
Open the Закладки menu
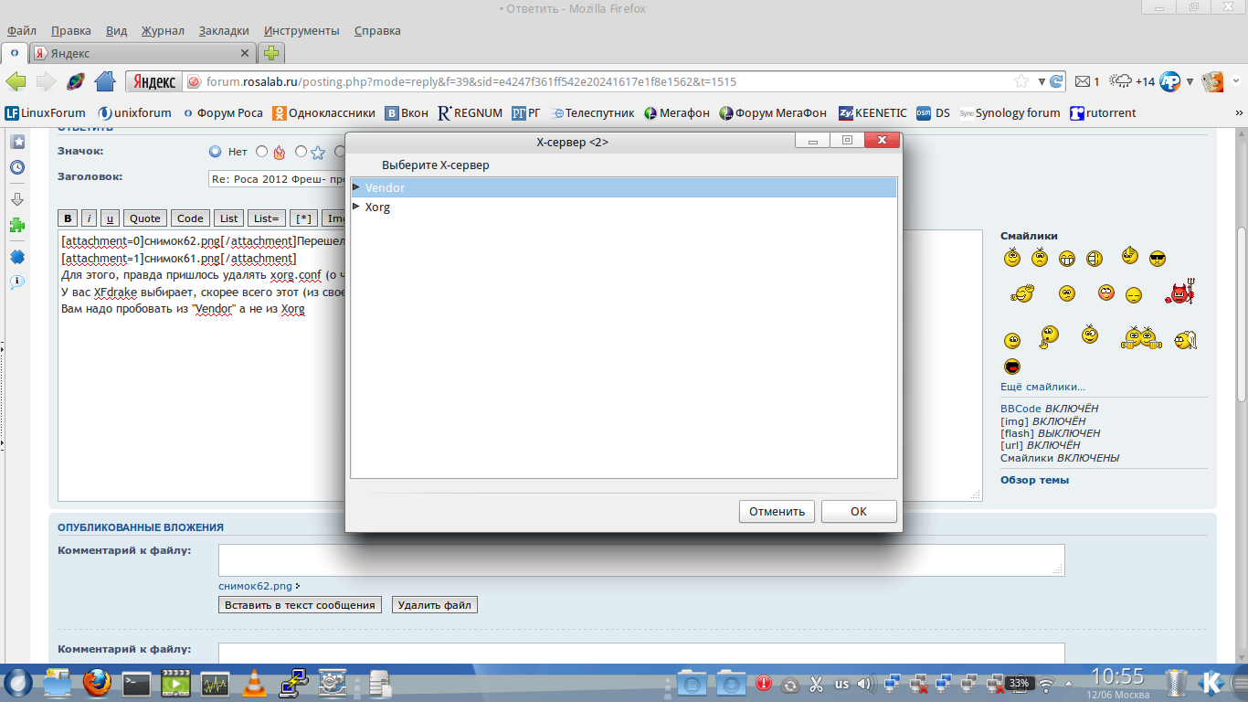(x=224, y=30)
